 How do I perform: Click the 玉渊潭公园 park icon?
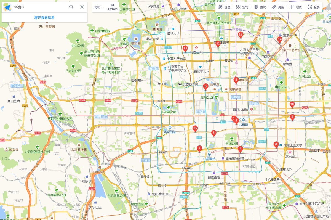tap(168, 107)
